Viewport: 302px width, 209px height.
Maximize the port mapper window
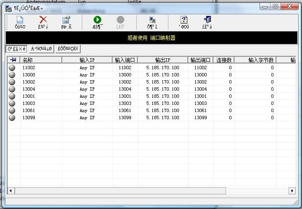tap(276, 7)
